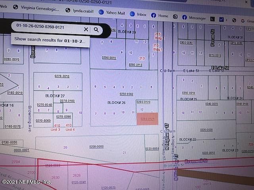Click the bold Bromwell St street label
Viewport: 254px width, 190px height.
(x=196, y=161)
